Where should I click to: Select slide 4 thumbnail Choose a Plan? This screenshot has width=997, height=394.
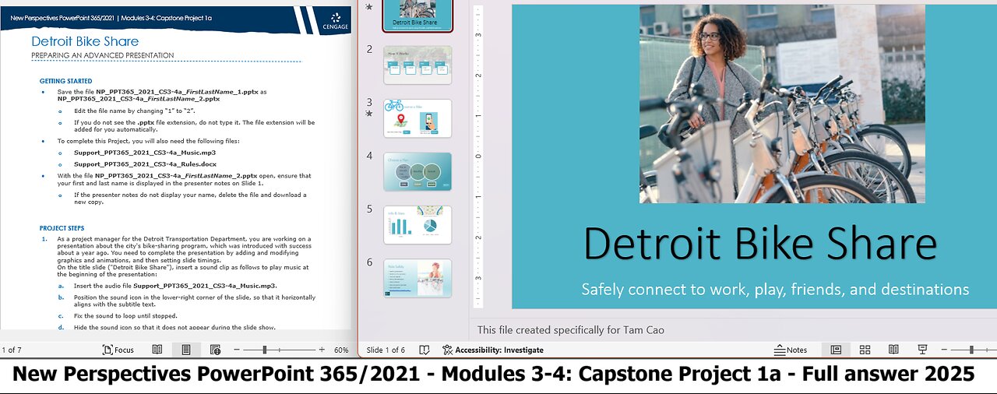tap(417, 171)
